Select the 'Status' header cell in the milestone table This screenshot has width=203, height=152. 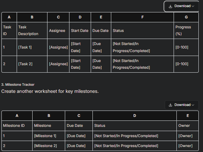(135, 125)
